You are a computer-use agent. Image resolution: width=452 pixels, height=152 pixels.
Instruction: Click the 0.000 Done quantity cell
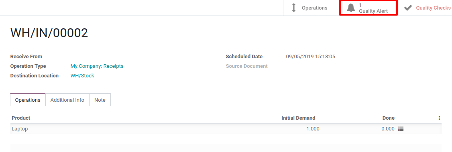388,129
